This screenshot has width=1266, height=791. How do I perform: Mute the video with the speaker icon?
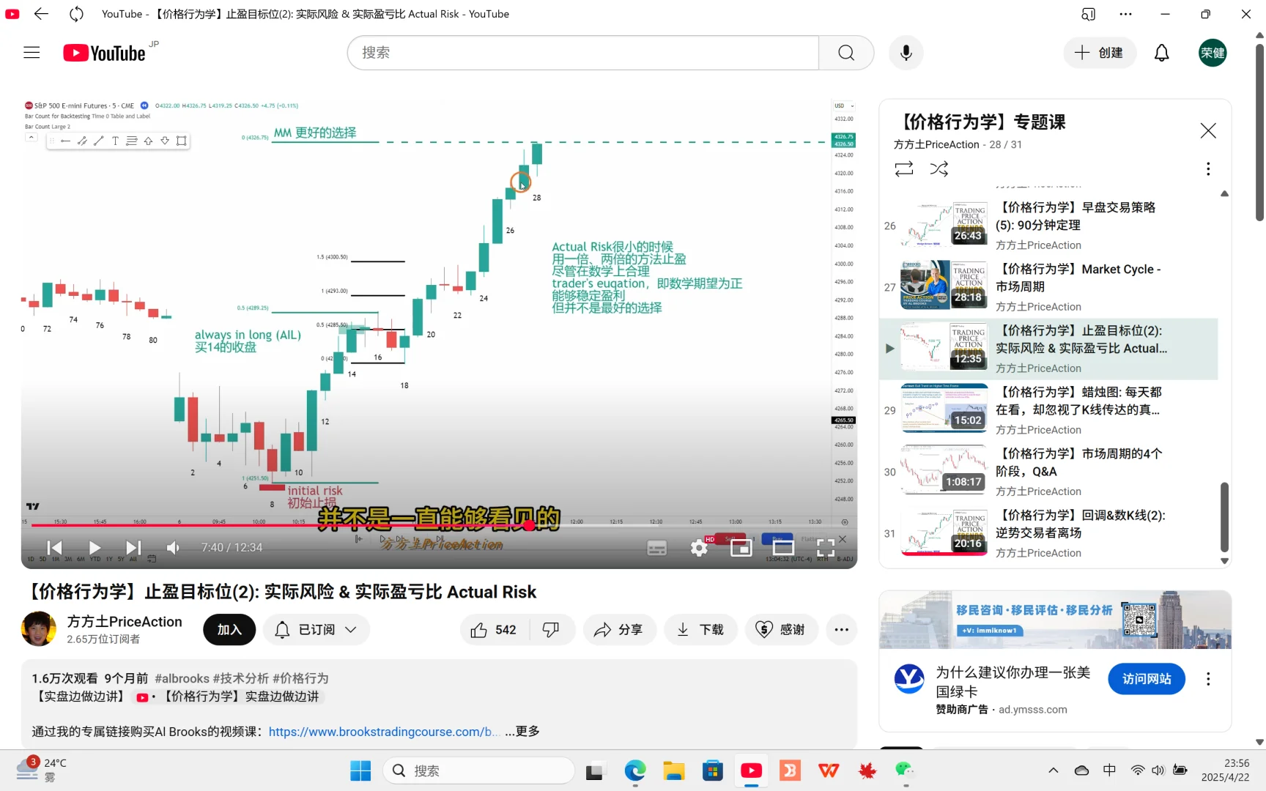pyautogui.click(x=173, y=547)
